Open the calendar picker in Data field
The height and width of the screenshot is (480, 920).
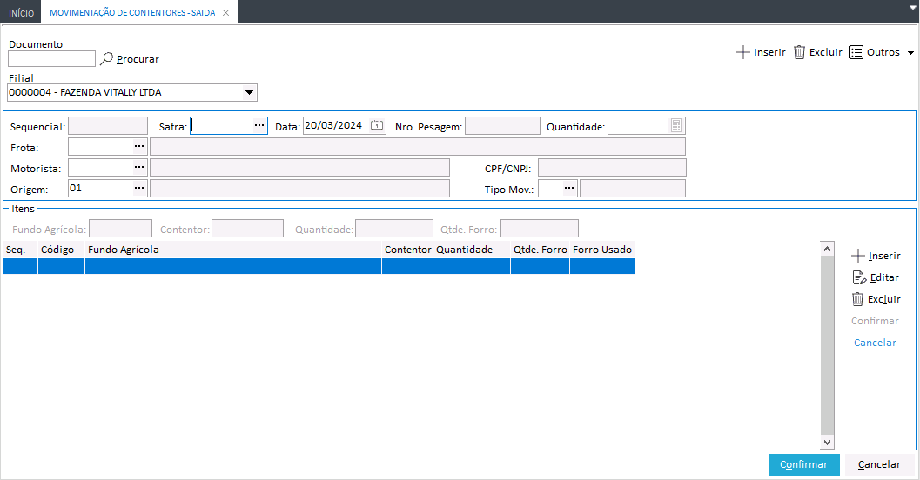[x=377, y=125]
